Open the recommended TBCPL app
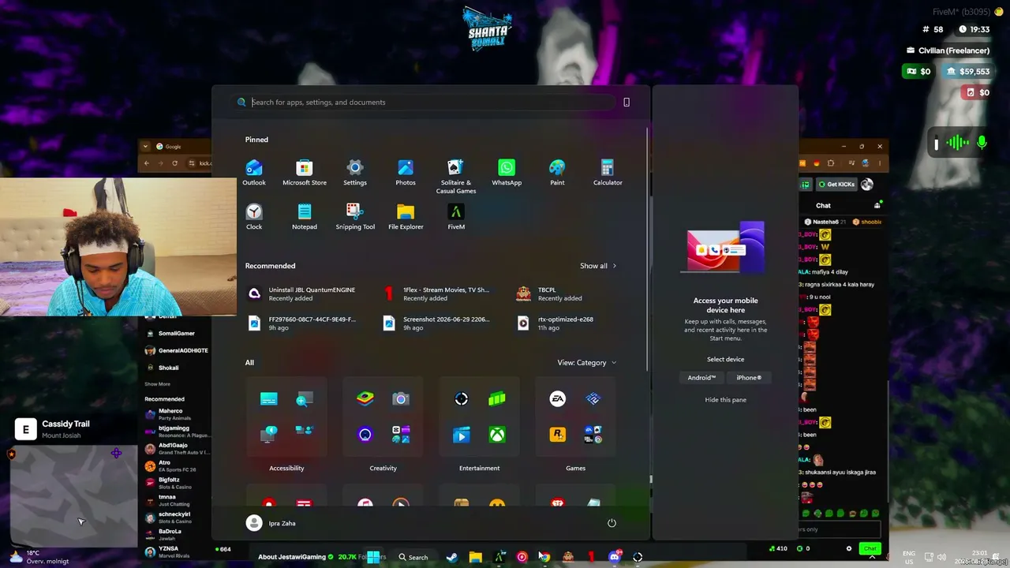Screen dimensions: 1010x568 point(550,293)
